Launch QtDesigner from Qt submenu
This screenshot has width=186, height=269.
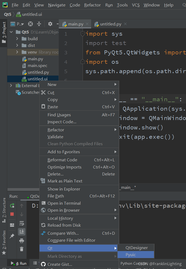pos(136,248)
